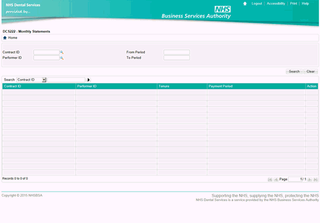320x223 pixels.
Task: Open the Contract ID lookup magnifier
Action: (62, 52)
